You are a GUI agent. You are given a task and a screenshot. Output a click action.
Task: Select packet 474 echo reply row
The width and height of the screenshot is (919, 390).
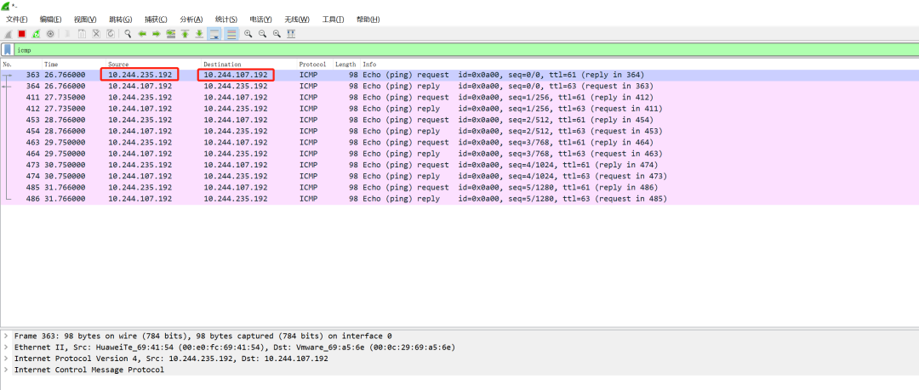[459, 176]
